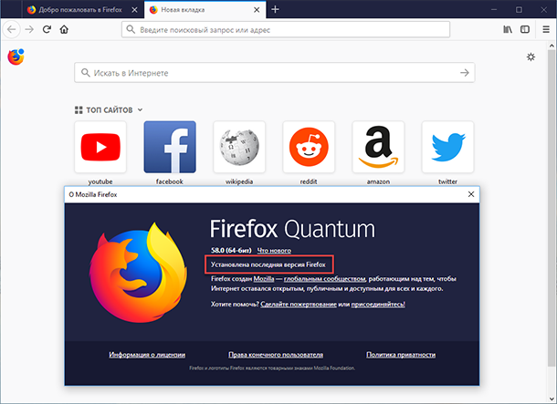Open 'Информация о лицензии' link
Screen dimensions: 557x404
click(x=147, y=355)
